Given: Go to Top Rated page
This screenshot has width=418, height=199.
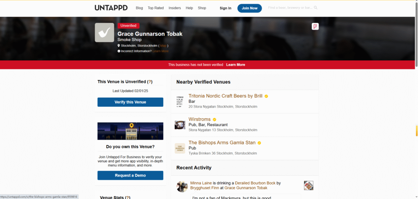Looking at the screenshot, I should 156,8.
